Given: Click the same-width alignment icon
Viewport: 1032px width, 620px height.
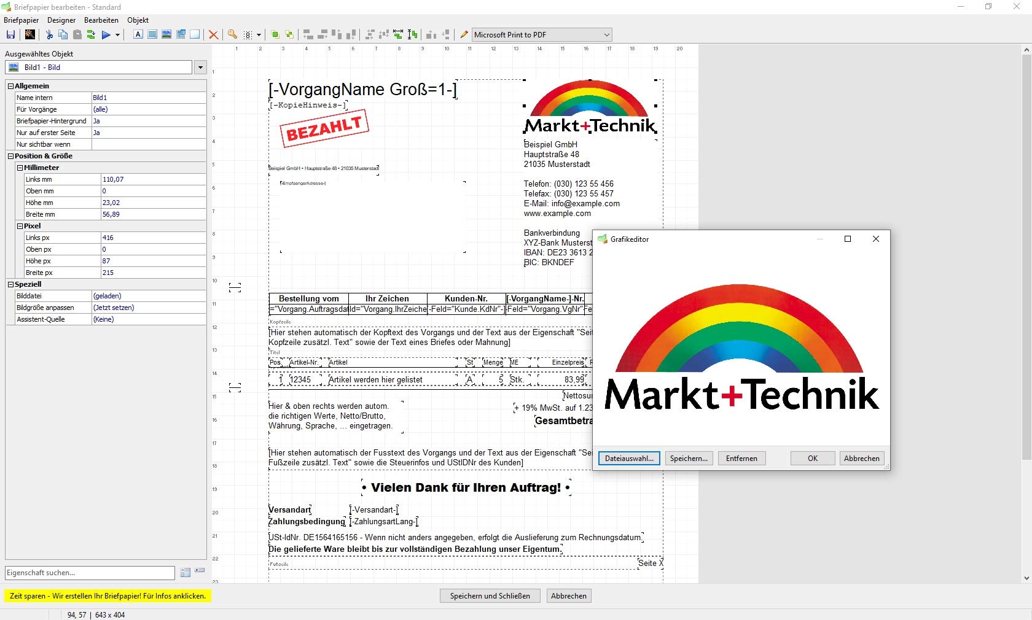Looking at the screenshot, I should coord(398,34).
